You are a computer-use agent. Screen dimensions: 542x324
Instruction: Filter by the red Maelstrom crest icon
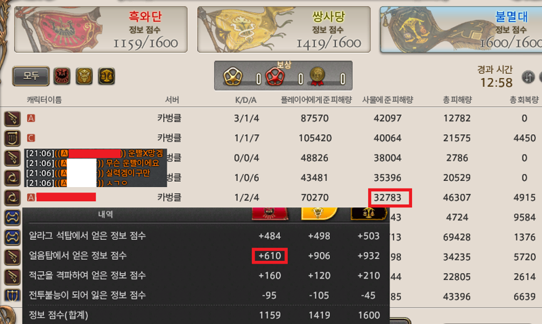62,76
